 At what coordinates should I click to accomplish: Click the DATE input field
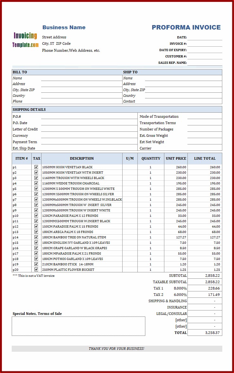(205, 37)
